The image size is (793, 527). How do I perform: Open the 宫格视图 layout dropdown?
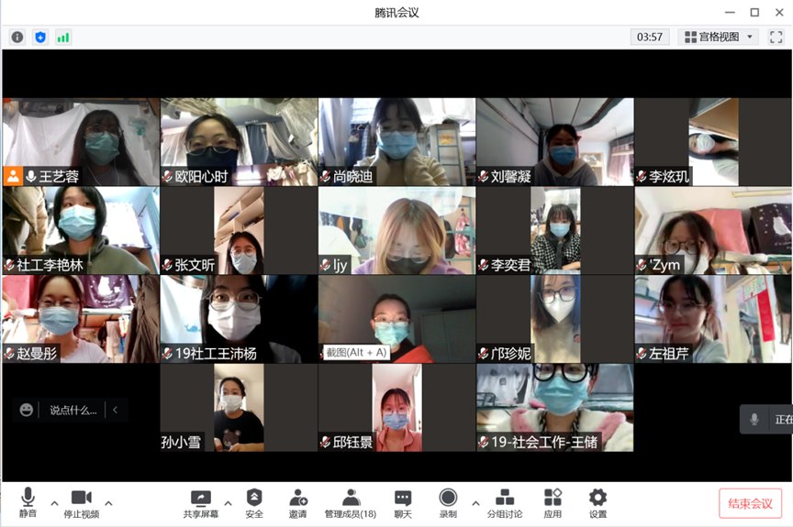(x=718, y=37)
